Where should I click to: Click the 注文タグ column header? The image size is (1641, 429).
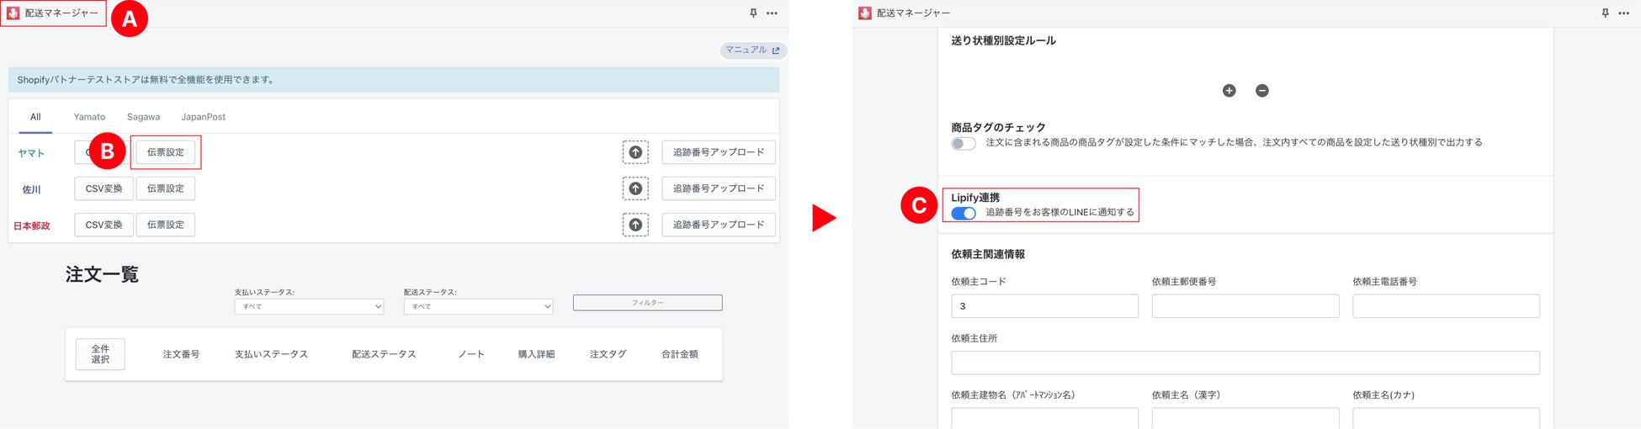coord(608,354)
